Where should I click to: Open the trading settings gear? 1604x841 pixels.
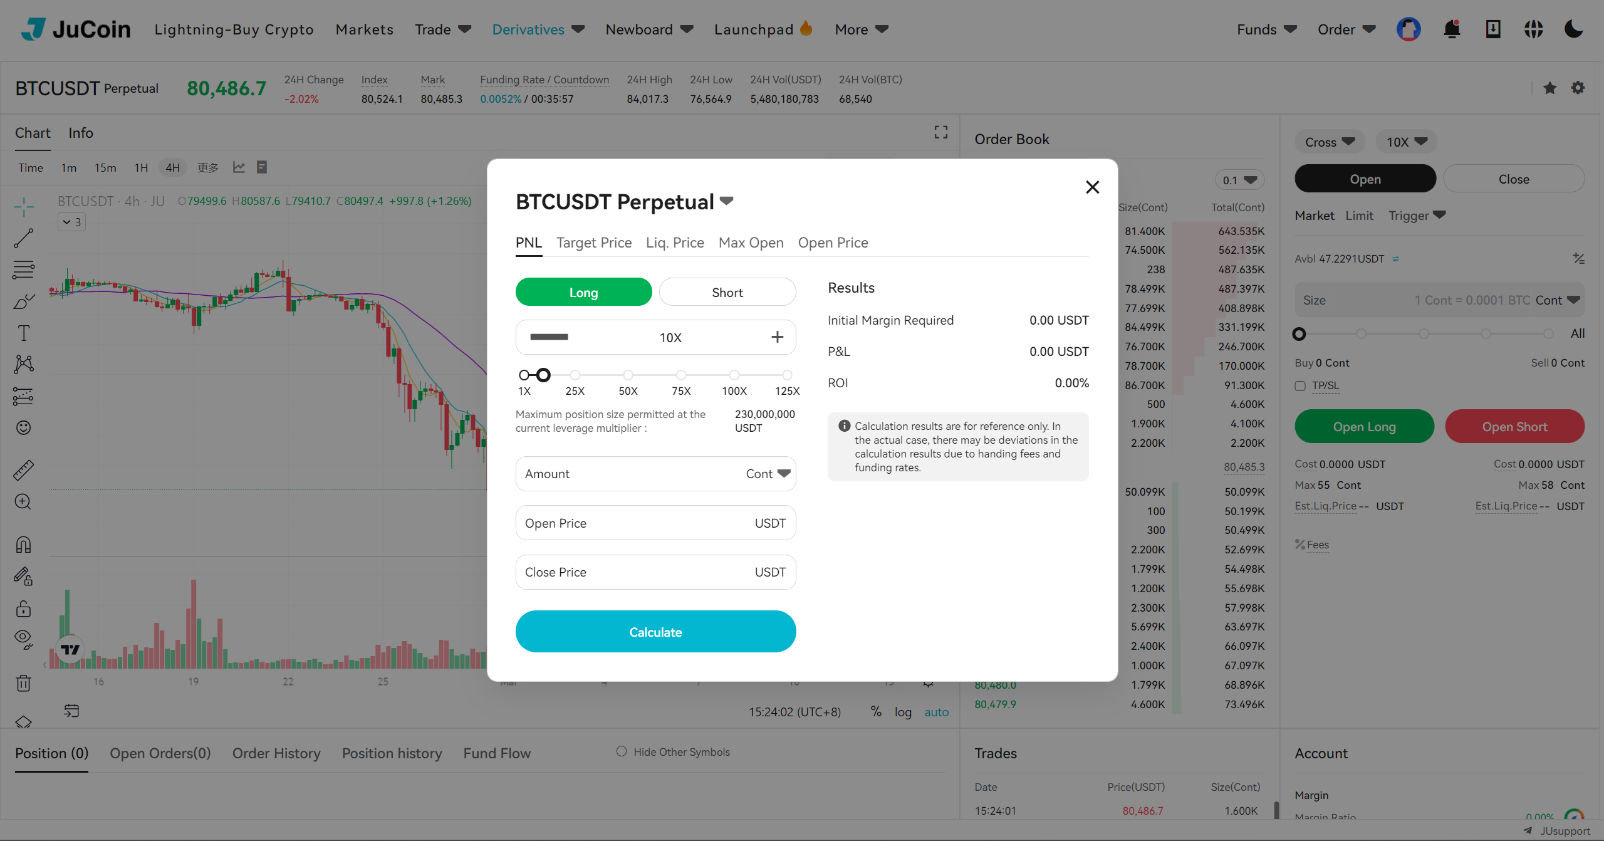pos(1578,88)
